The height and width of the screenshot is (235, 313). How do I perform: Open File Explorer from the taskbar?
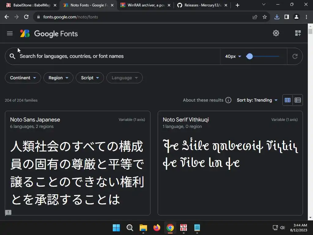(143, 228)
